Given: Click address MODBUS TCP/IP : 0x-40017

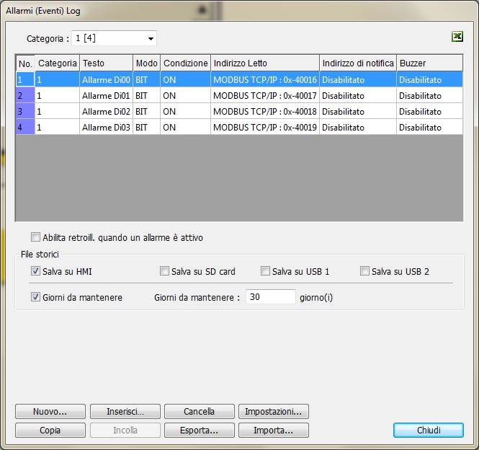Looking at the screenshot, I should (265, 95).
